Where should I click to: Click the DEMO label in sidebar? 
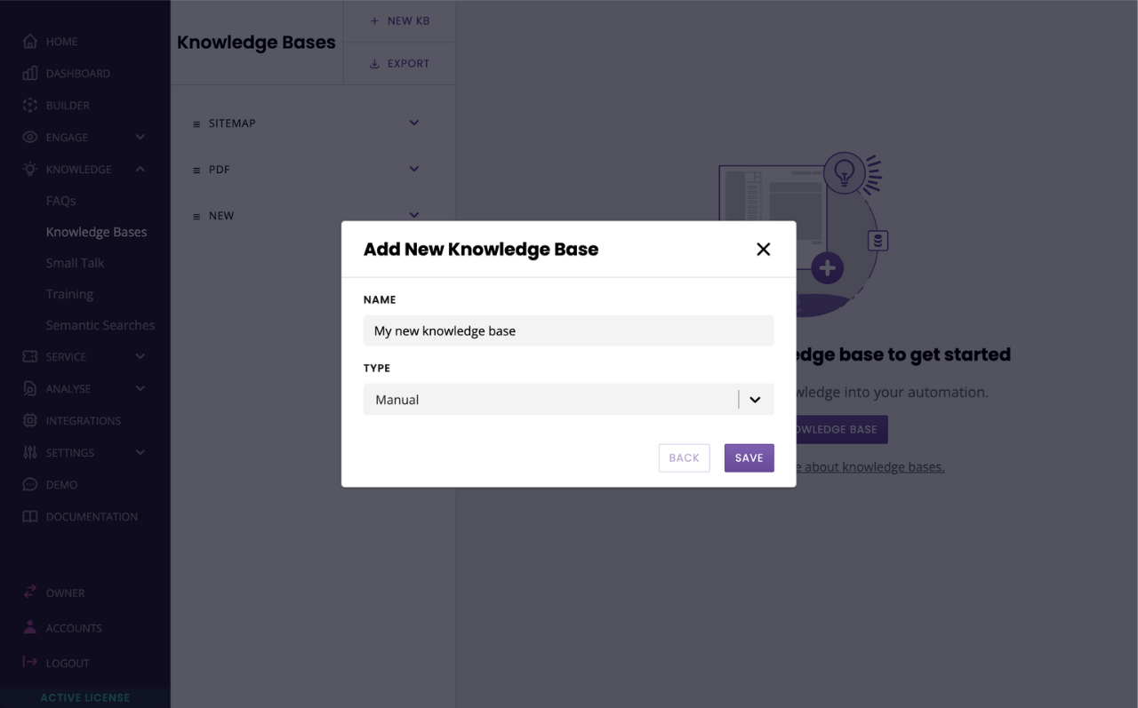61,484
